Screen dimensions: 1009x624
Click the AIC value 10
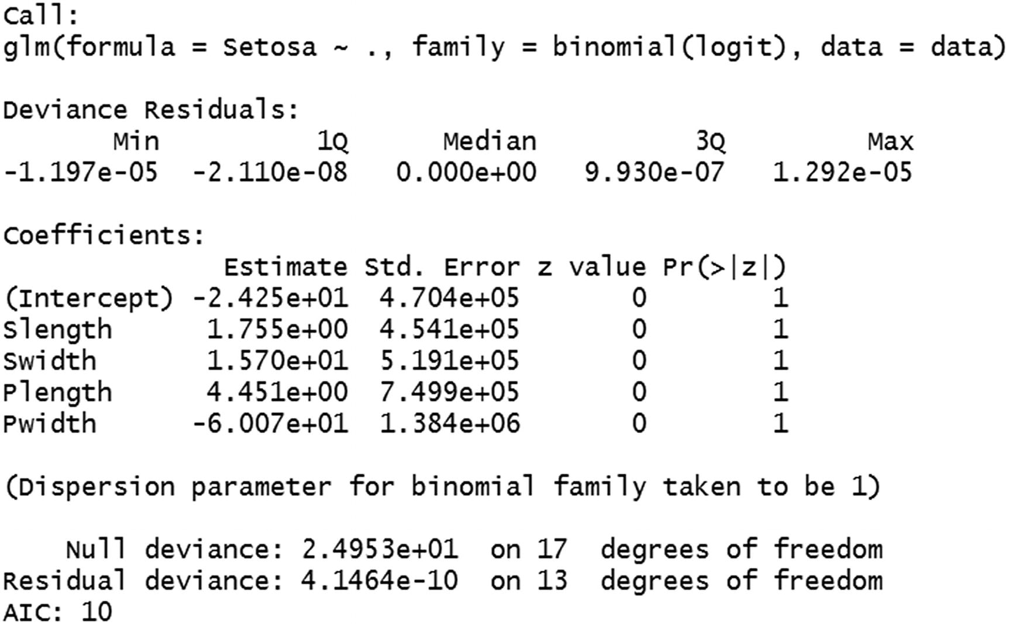tap(97, 612)
